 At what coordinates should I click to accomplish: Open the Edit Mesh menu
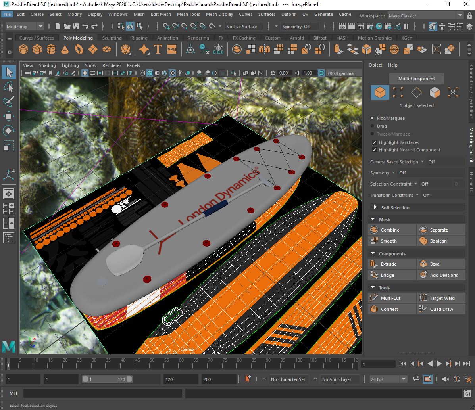[161, 14]
